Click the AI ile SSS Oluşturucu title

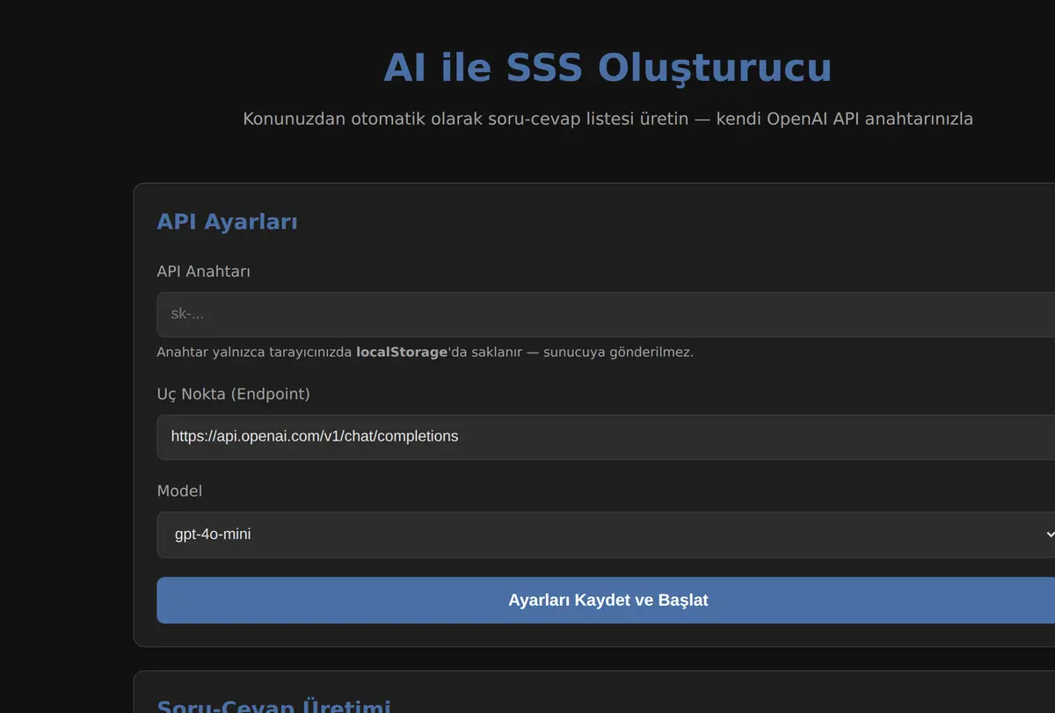click(x=608, y=68)
